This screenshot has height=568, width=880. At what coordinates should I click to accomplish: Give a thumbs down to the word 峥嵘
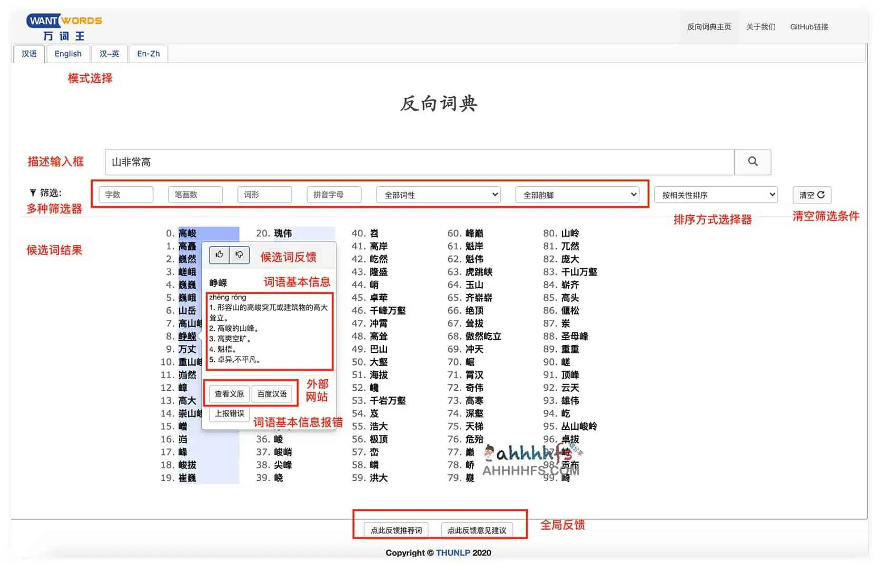(240, 255)
